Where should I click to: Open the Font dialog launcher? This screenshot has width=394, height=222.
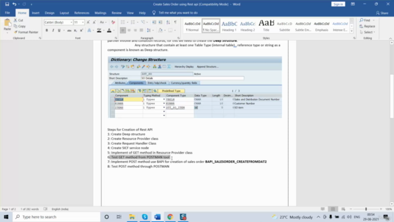(116, 38)
